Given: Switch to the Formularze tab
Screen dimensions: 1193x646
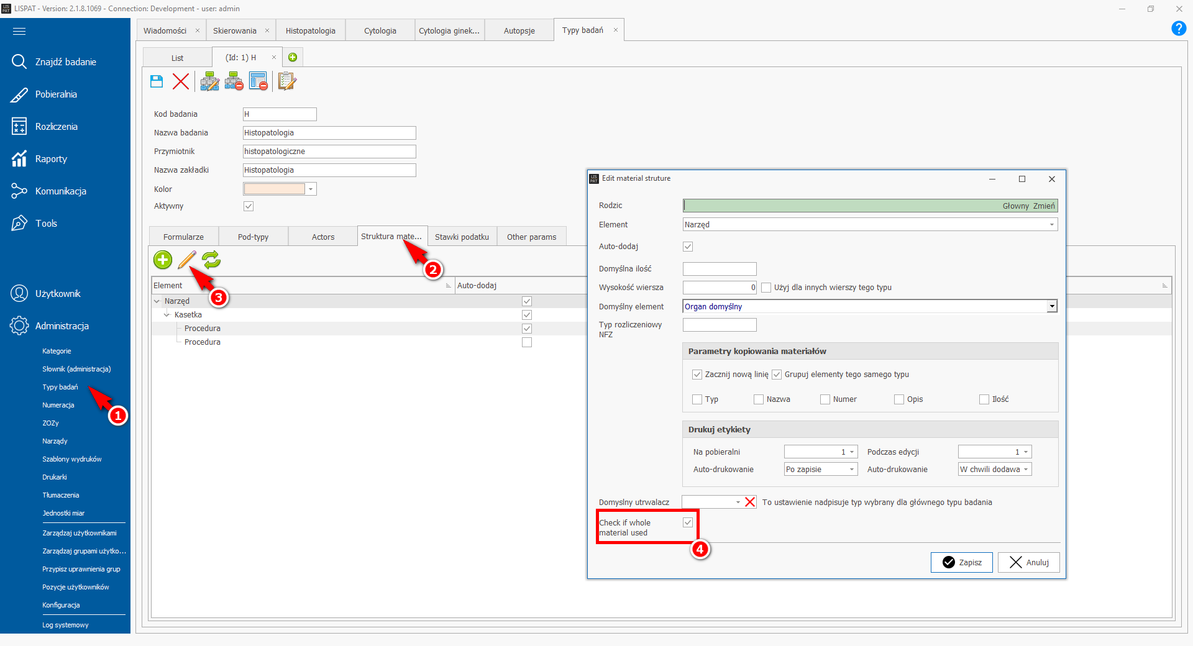Looking at the screenshot, I should click(183, 237).
